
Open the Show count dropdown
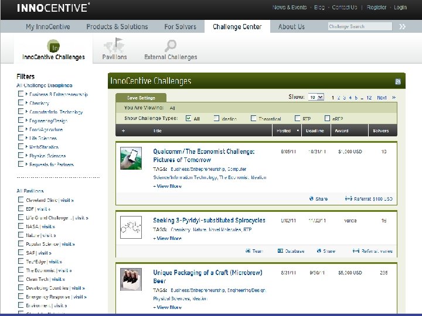click(x=316, y=97)
